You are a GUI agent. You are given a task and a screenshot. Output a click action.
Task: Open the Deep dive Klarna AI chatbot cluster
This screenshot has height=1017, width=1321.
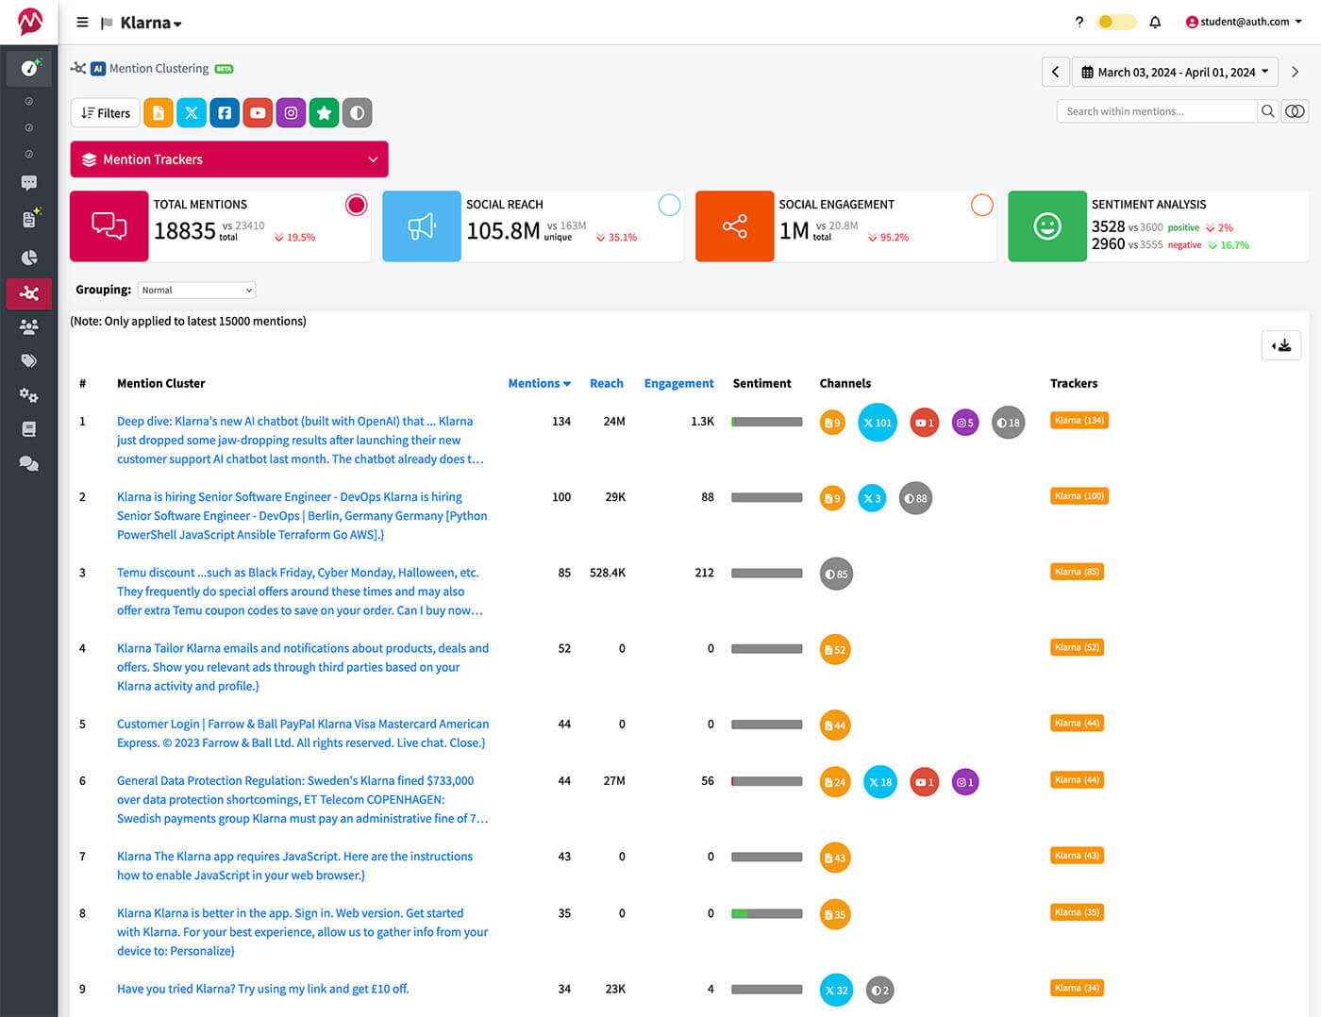click(x=300, y=440)
